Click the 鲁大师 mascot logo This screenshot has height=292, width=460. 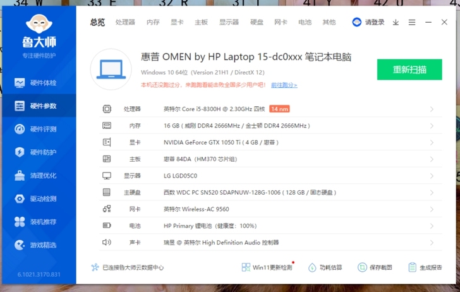coord(39,23)
